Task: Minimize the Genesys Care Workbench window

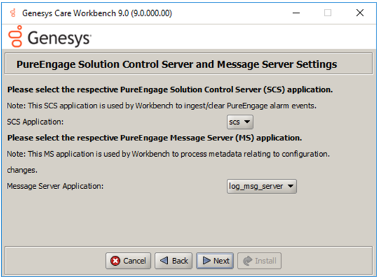Action: [x=296, y=13]
